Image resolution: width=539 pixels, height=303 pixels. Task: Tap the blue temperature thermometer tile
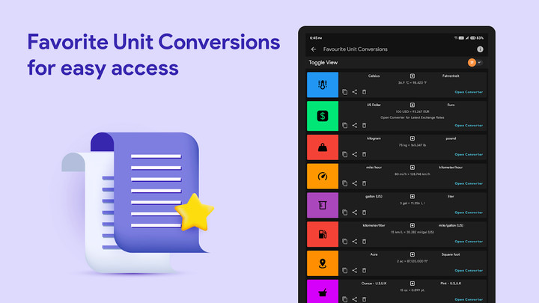(323, 85)
